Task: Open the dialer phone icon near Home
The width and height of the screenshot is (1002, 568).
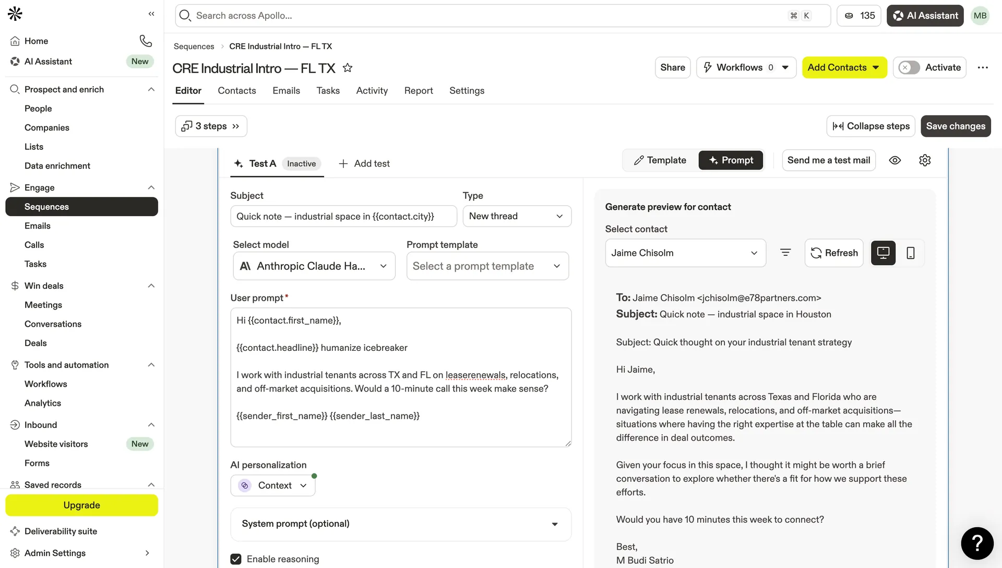Action: pyautogui.click(x=145, y=40)
